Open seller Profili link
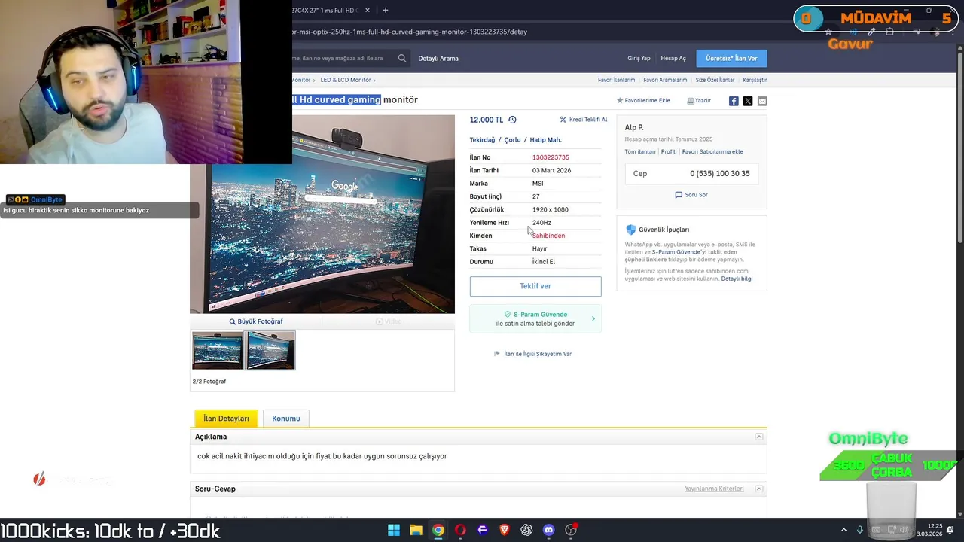This screenshot has height=542, width=964. (669, 152)
